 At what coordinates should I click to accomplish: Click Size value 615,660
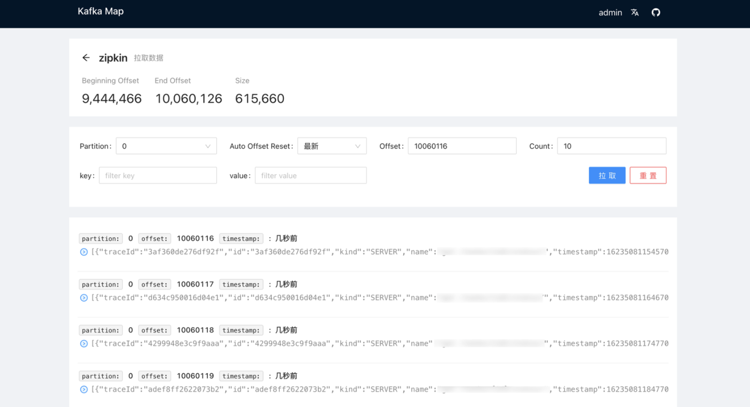click(260, 98)
